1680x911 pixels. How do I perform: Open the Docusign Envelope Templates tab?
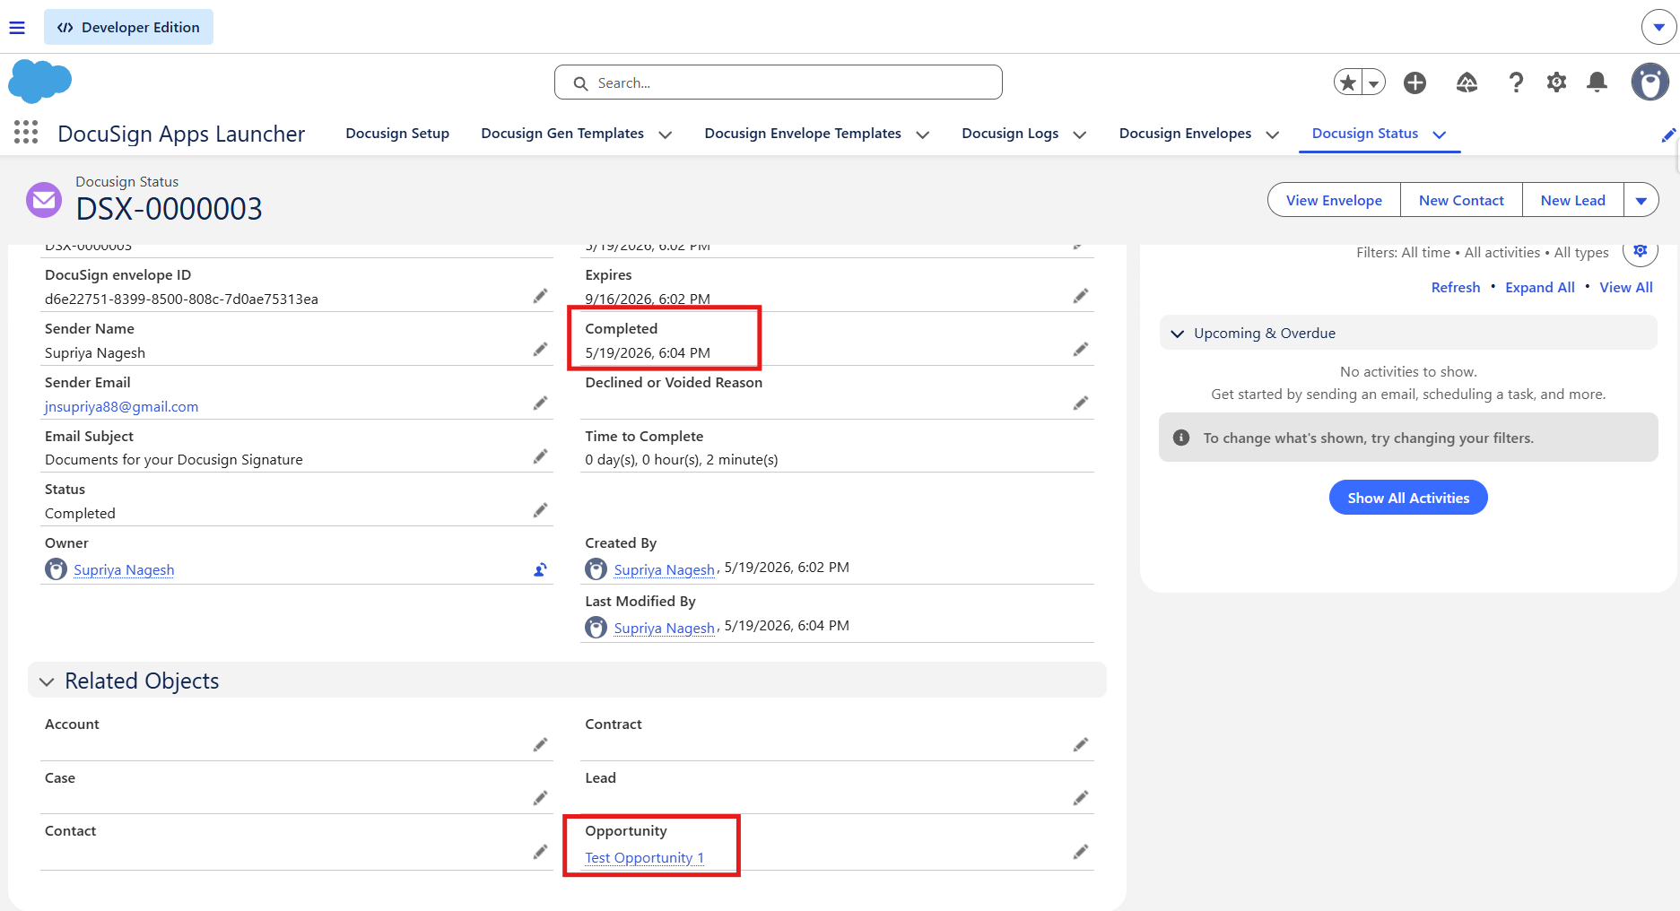[803, 133]
